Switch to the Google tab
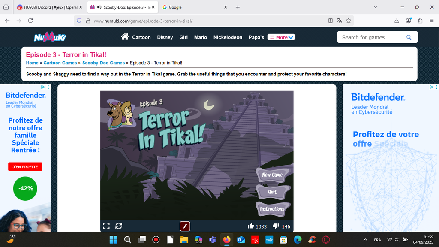 [193, 7]
